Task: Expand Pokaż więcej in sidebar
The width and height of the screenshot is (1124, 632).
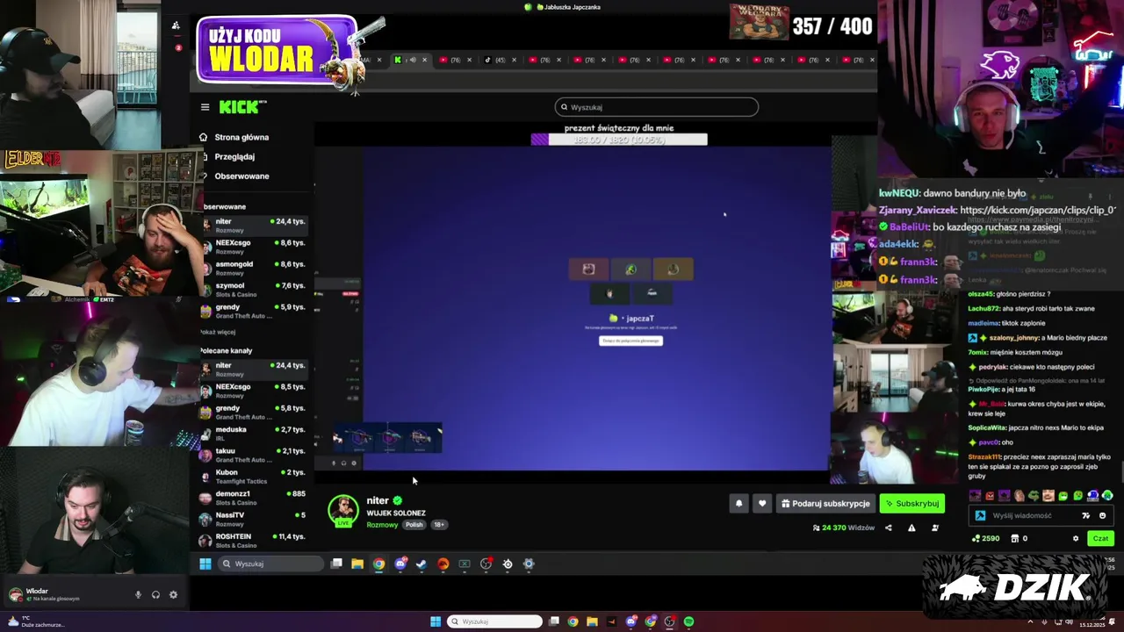Action: (218, 332)
